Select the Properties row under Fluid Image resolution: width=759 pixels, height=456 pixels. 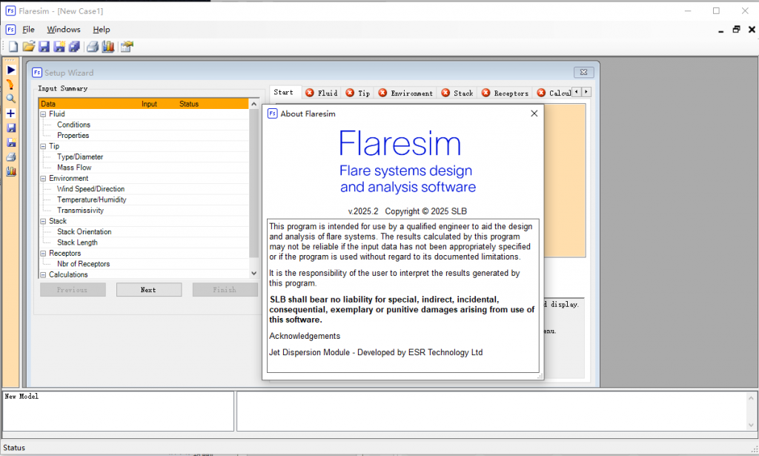pyautogui.click(x=73, y=136)
